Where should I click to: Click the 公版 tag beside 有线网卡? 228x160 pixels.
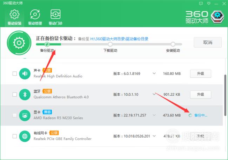pos(54,133)
